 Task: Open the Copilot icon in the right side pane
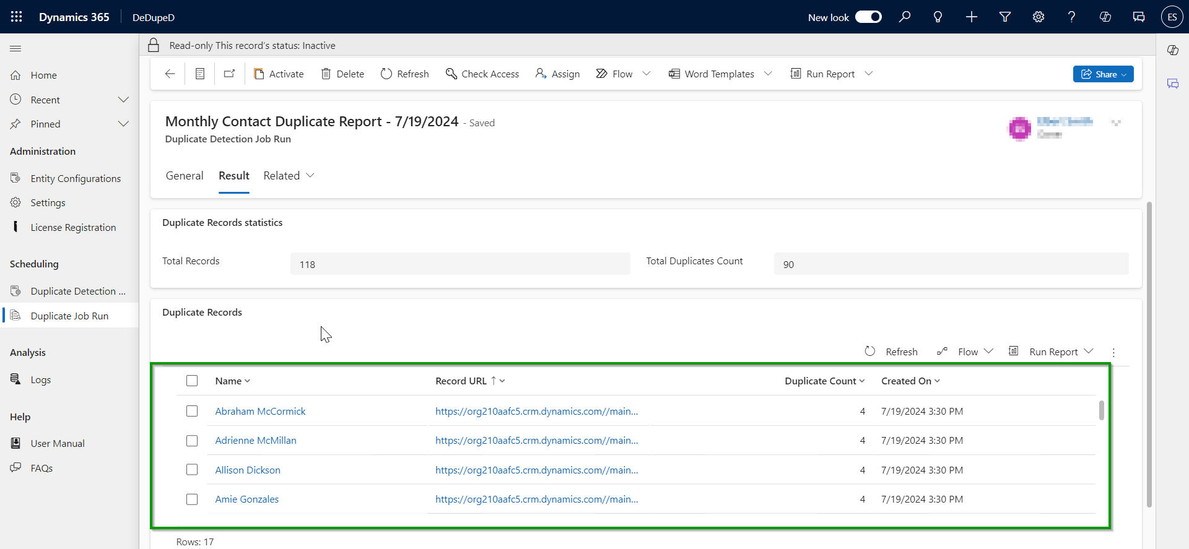click(1172, 50)
